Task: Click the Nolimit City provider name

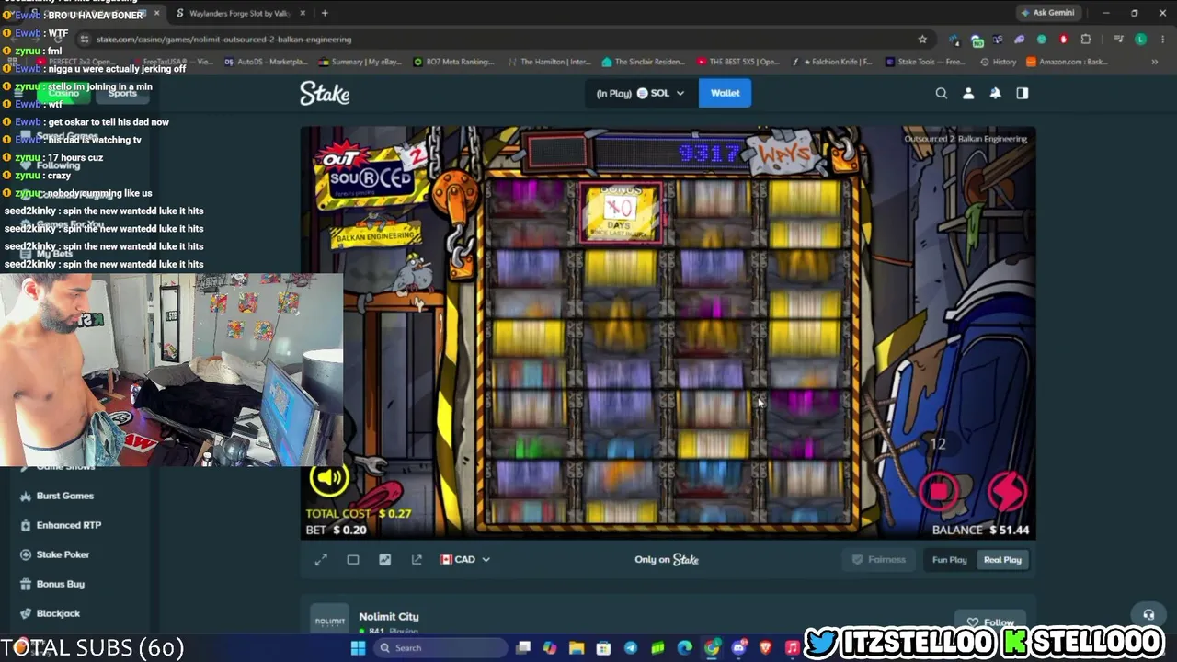Action: pos(389,617)
